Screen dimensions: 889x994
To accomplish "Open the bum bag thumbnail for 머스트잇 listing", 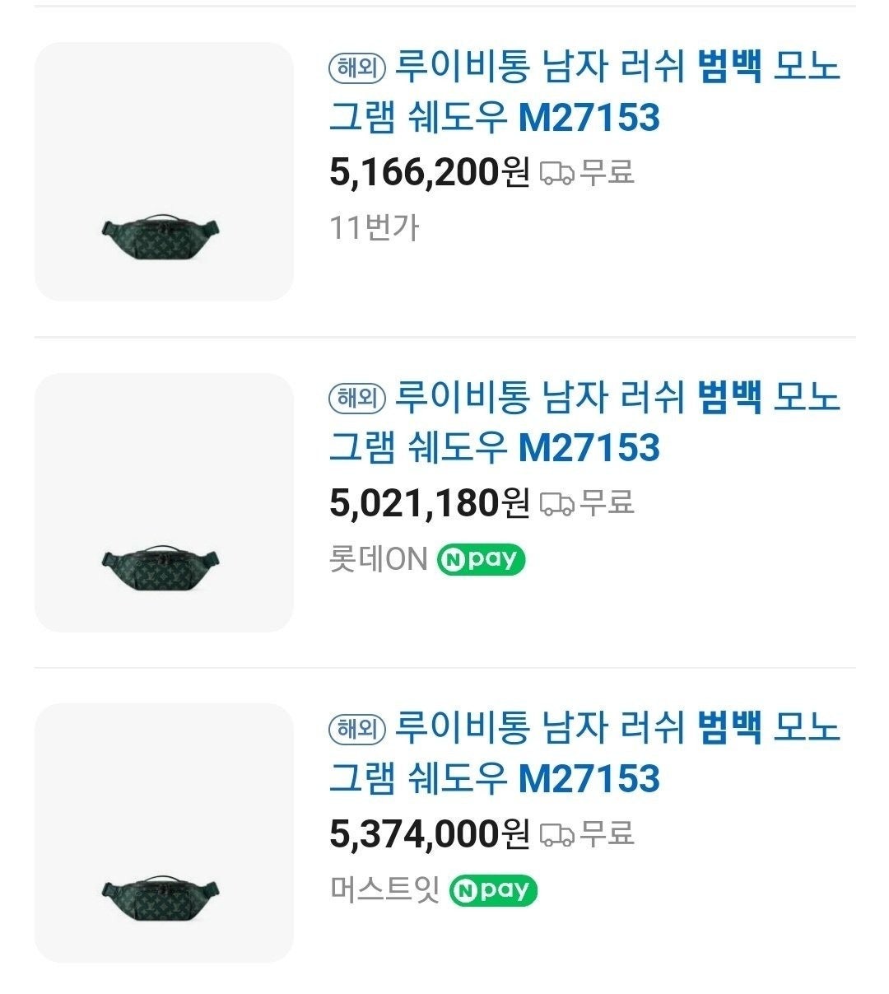I will (x=164, y=833).
